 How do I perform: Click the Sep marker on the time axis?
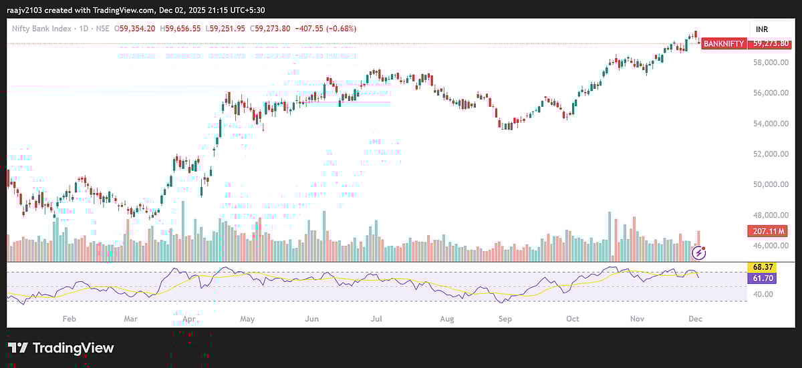click(x=505, y=319)
